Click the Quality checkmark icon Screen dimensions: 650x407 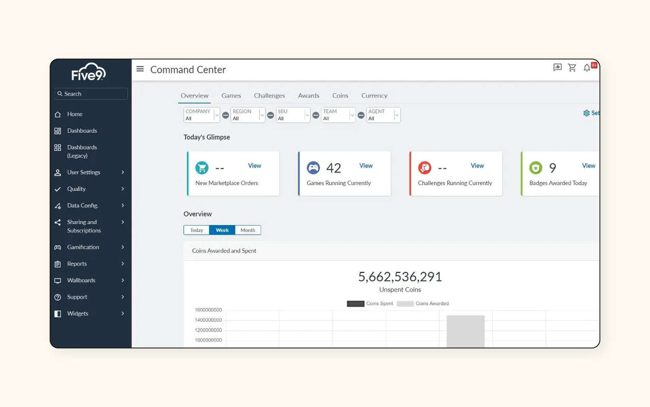click(x=58, y=189)
